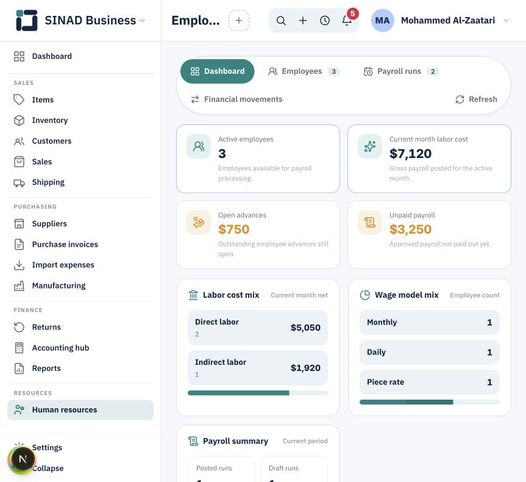Image resolution: width=526 pixels, height=482 pixels.
Task: Click the Unpaid payroll card
Action: 429,234
